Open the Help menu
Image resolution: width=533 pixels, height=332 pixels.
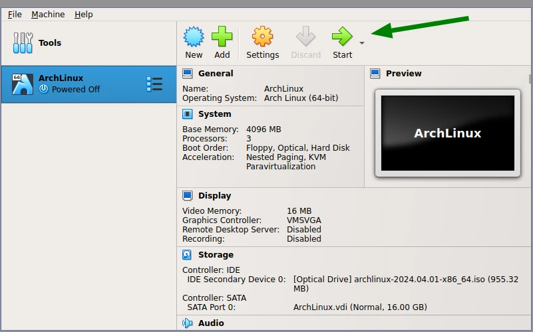point(84,14)
